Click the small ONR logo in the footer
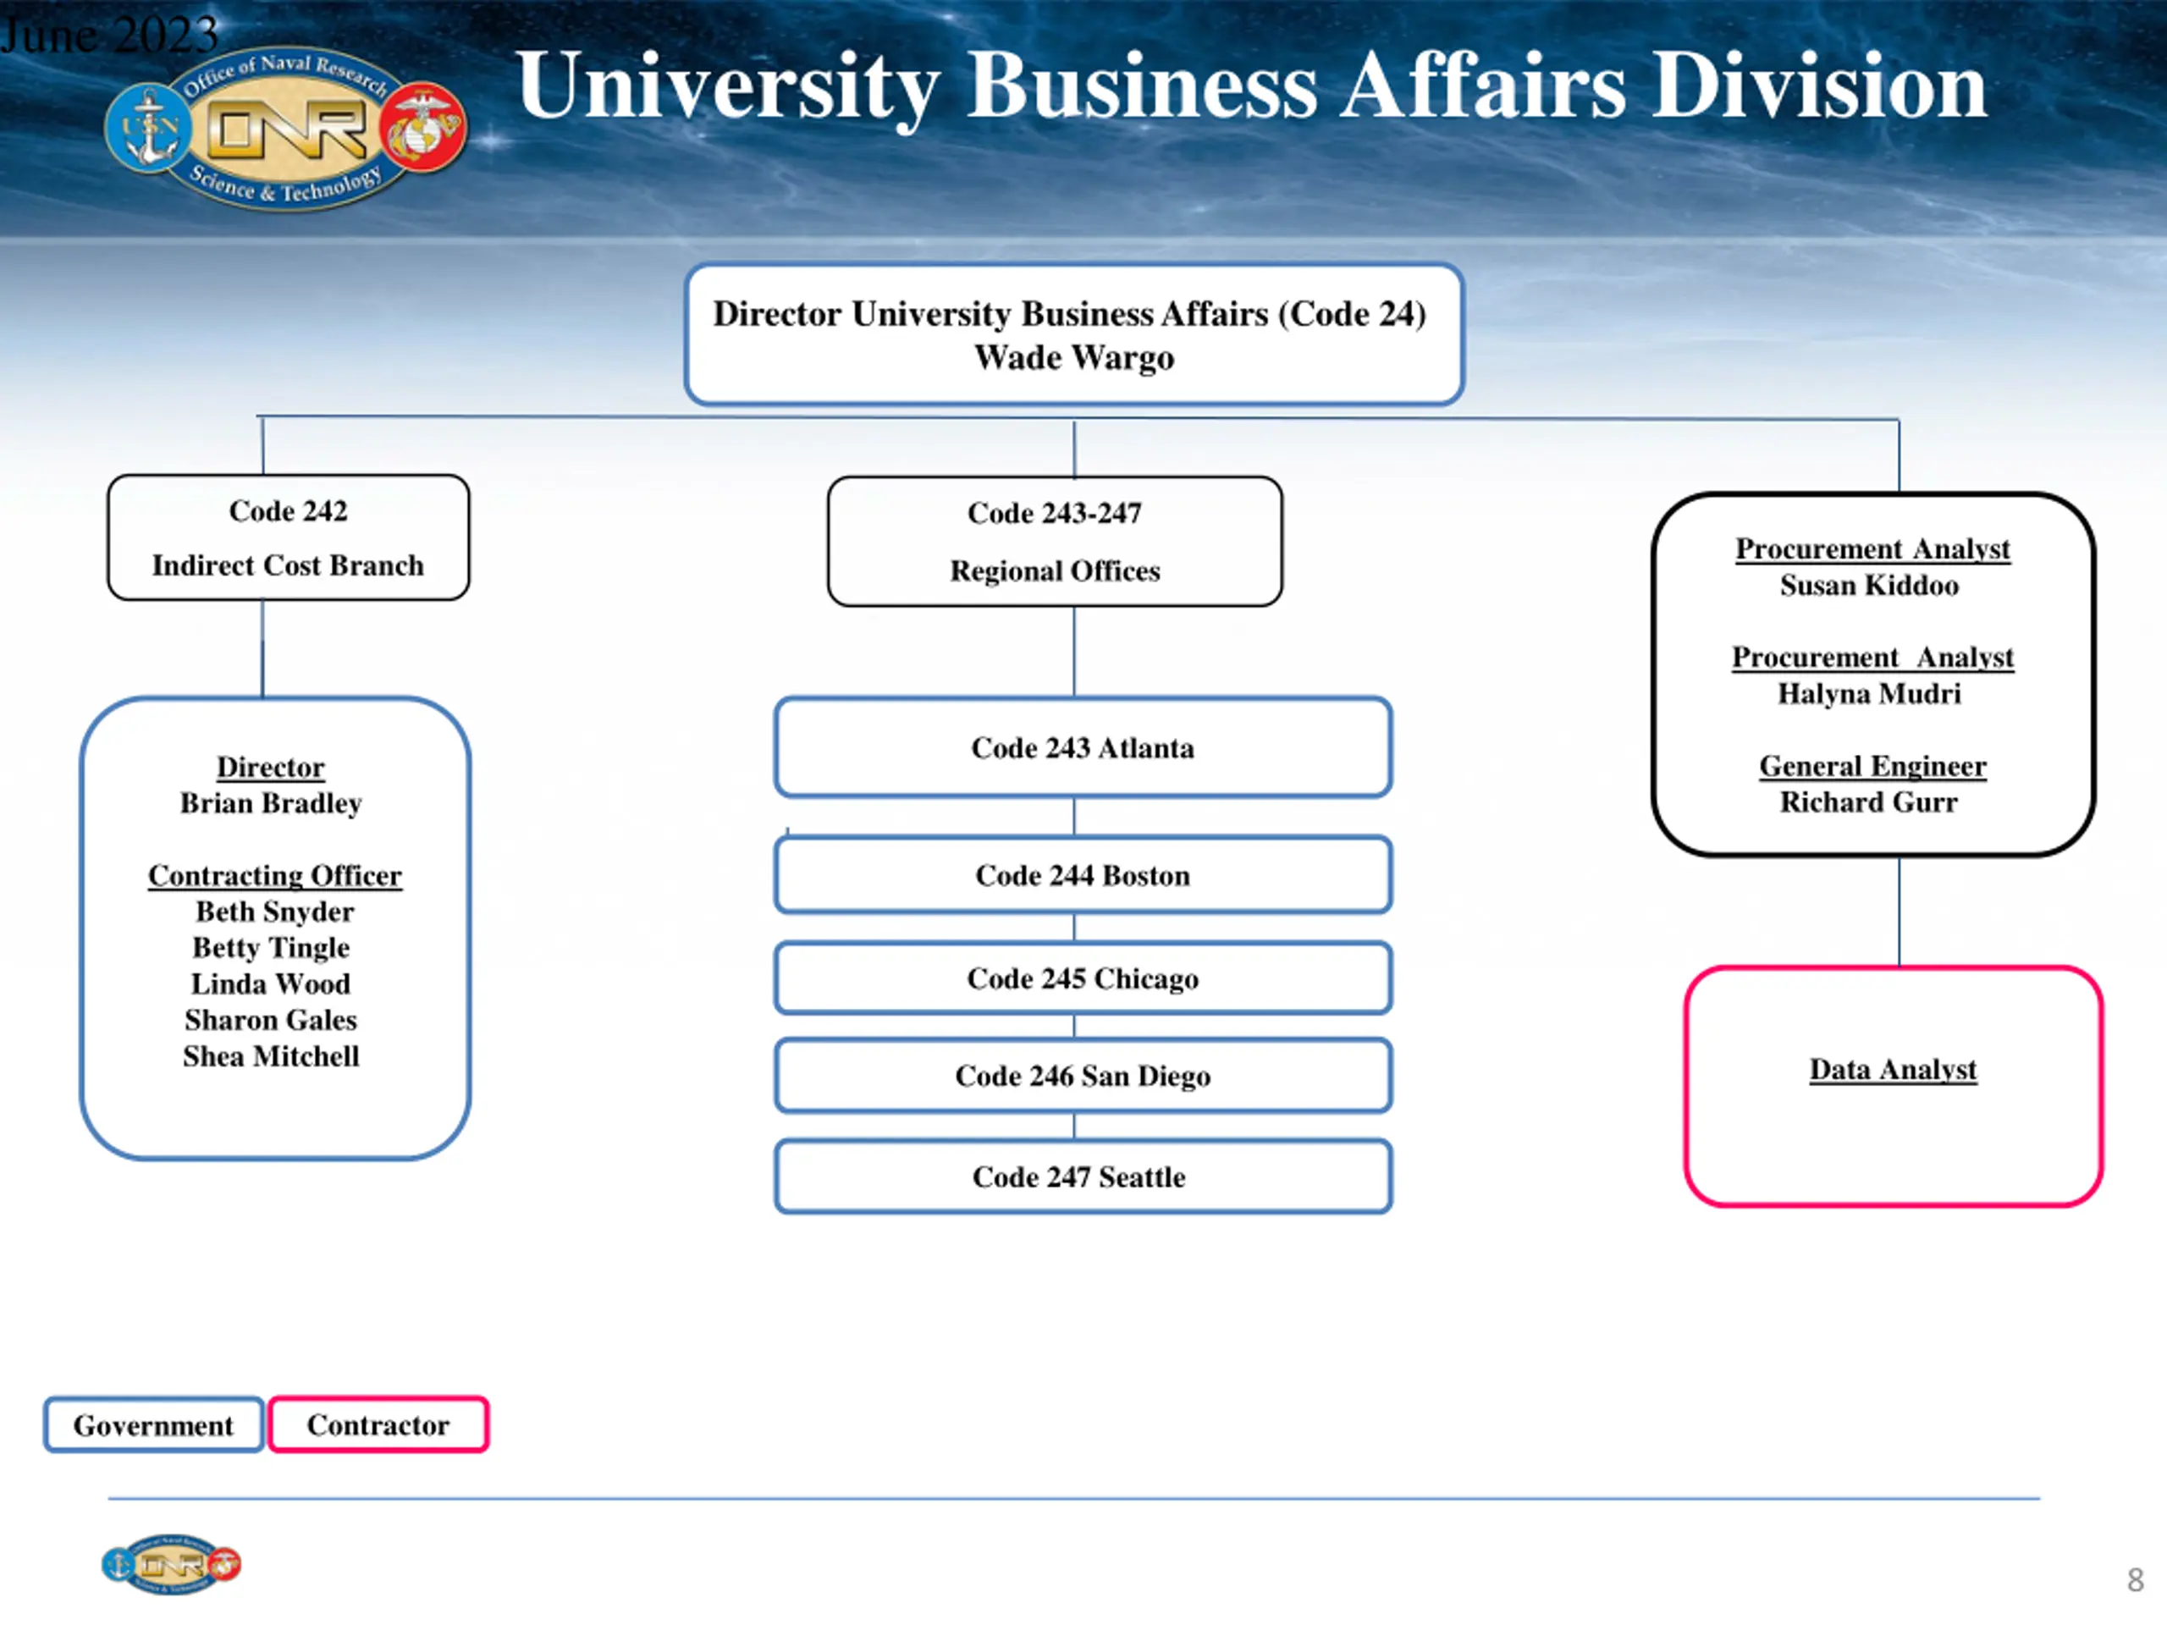2167x1625 pixels. [x=172, y=1563]
